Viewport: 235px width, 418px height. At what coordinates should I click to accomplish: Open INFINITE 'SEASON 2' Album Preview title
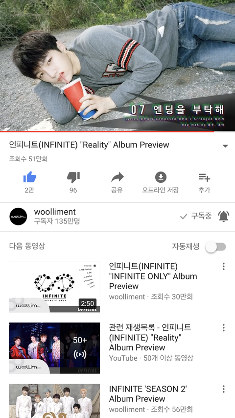(x=148, y=393)
